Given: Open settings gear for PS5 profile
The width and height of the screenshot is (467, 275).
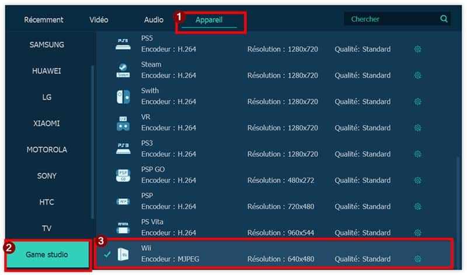Looking at the screenshot, I should tap(417, 49).
